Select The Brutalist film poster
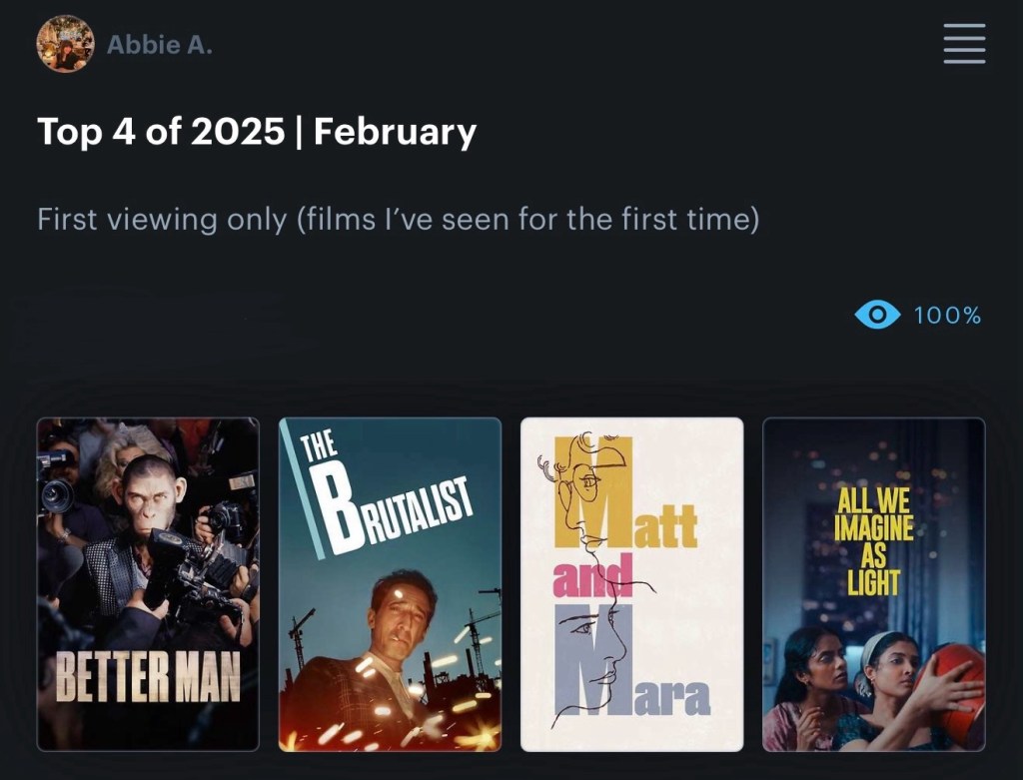 (390, 584)
